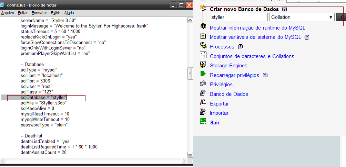Open the Exibir menu
346x167 pixels.
[55, 13]
